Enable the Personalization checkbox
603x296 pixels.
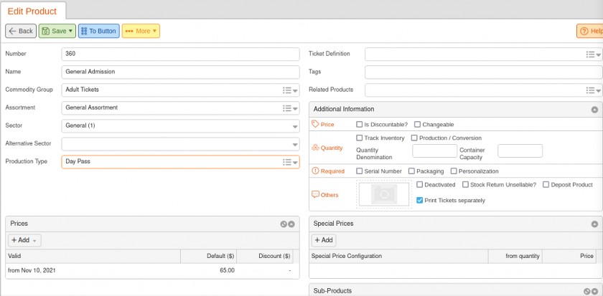pos(454,171)
